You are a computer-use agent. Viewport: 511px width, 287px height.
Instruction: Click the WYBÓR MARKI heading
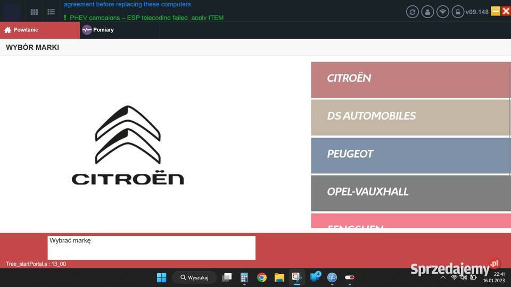point(32,47)
